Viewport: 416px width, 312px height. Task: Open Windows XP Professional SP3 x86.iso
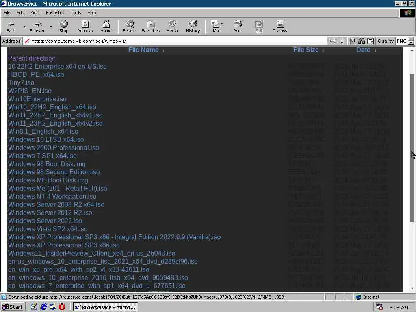pos(64,245)
